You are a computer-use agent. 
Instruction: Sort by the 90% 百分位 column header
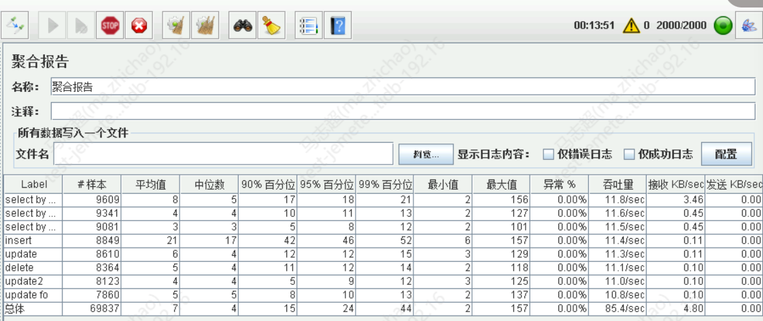(268, 184)
